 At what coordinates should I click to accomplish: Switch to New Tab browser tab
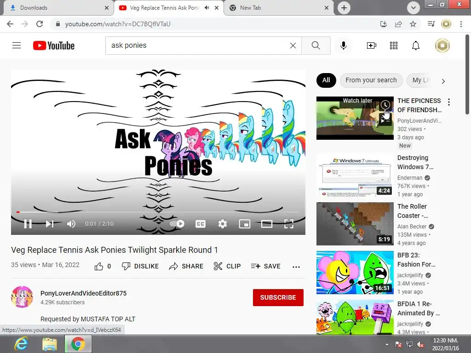click(278, 8)
